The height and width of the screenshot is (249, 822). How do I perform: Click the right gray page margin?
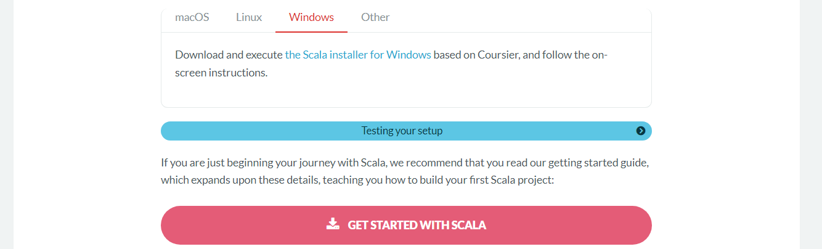811,124
